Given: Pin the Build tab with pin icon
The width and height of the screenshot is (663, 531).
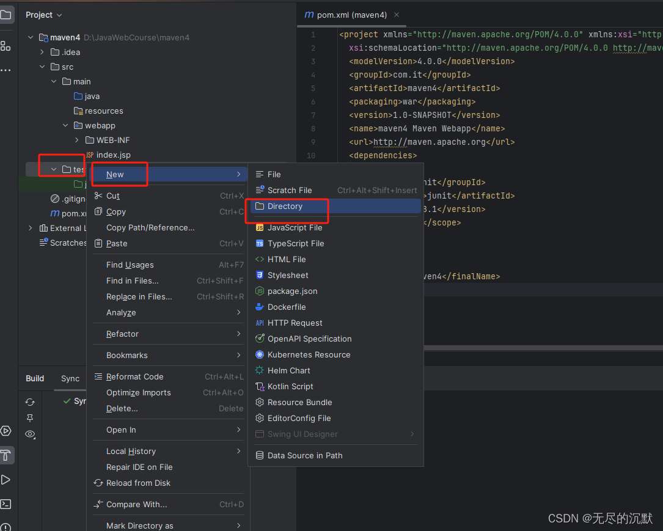Looking at the screenshot, I should [x=30, y=418].
